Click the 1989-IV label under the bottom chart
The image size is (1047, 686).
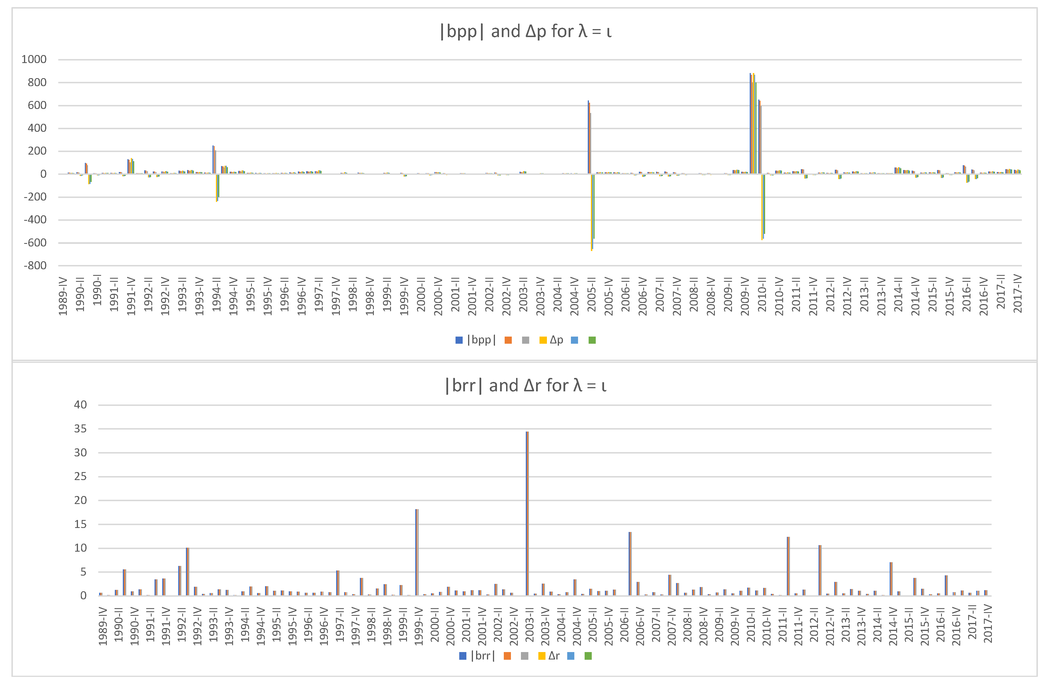coord(103,626)
